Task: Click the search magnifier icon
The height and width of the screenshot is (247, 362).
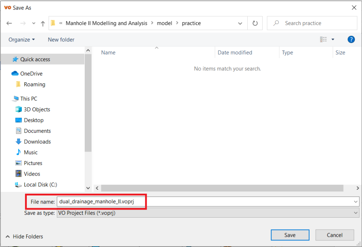Action: 276,23
